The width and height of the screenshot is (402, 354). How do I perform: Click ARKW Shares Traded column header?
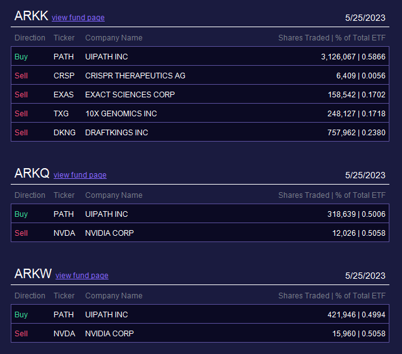coord(332,296)
